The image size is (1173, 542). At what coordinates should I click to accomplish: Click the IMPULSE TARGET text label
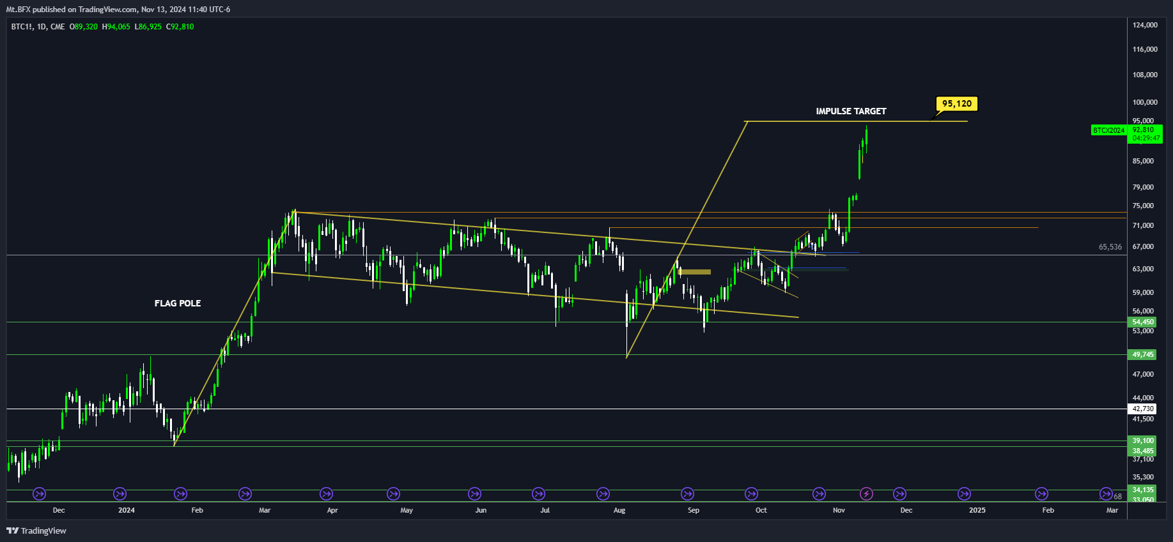click(851, 111)
